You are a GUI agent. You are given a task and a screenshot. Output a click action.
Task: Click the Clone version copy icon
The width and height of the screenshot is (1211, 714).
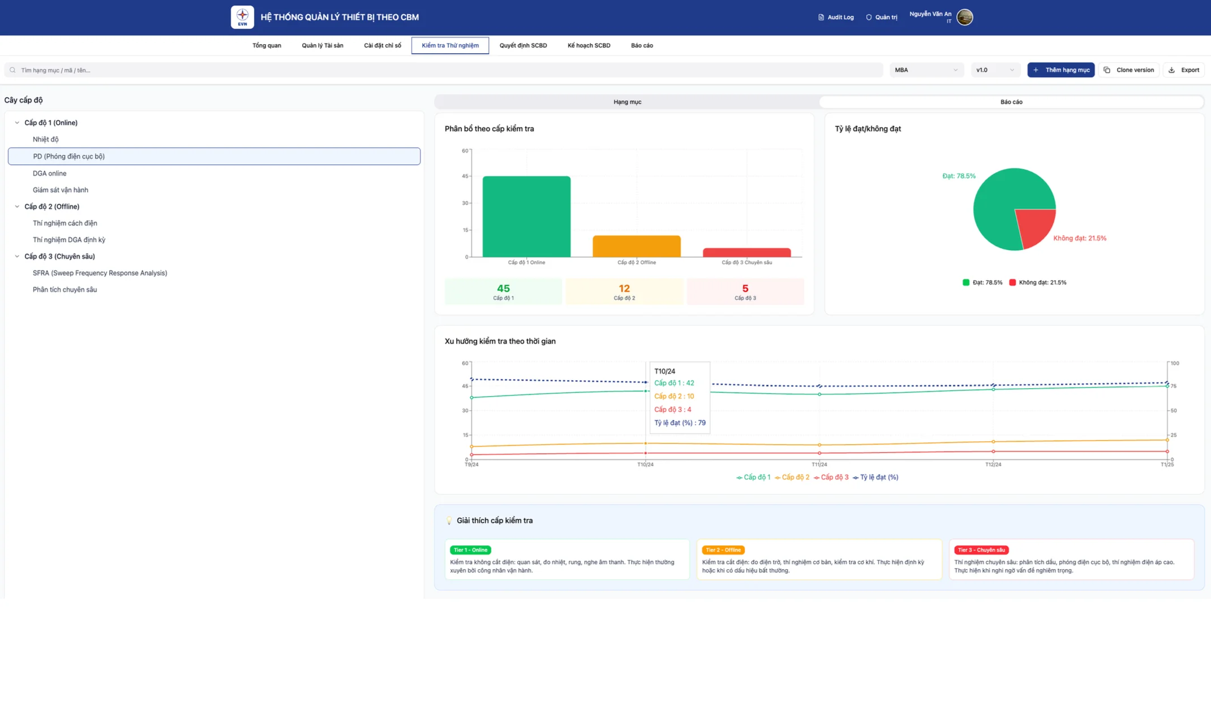point(1107,70)
